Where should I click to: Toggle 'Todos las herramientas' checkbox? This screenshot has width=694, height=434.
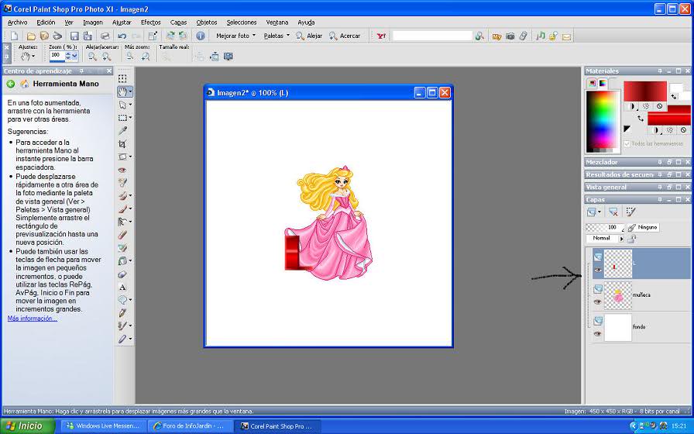pos(627,143)
